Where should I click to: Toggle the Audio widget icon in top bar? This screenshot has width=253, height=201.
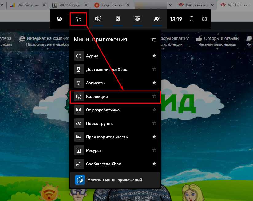[98, 19]
